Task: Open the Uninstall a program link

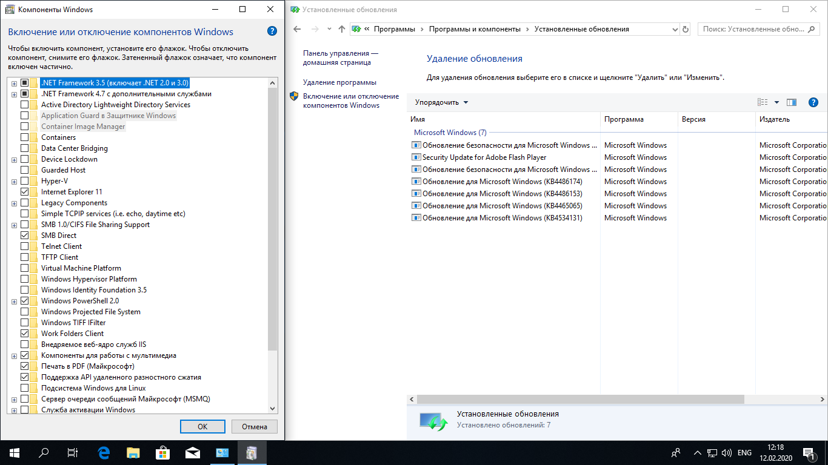Action: tap(339, 82)
